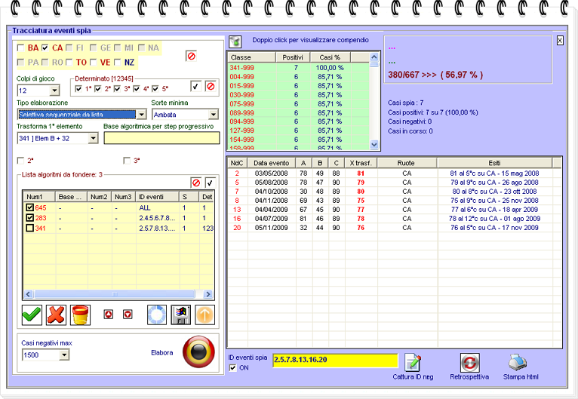Image resolution: width=578 pixels, height=399 pixels.
Task: Click the Classe column header
Action: click(x=251, y=57)
